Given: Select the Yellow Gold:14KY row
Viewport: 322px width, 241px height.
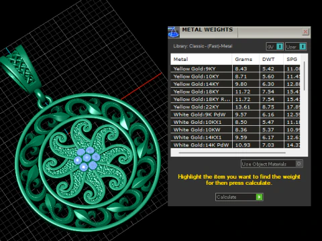Looking at the screenshot, I should tap(235, 84).
